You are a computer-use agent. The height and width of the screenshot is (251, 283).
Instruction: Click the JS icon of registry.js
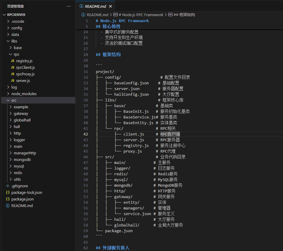tap(13, 61)
